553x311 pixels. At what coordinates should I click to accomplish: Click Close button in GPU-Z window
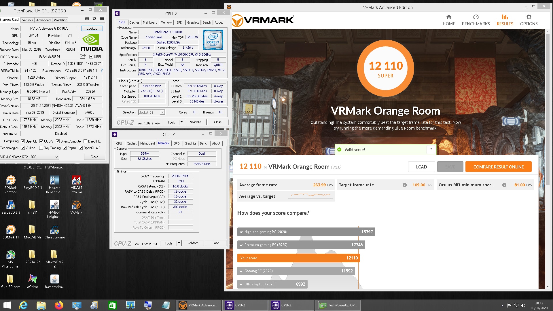pyautogui.click(x=94, y=157)
